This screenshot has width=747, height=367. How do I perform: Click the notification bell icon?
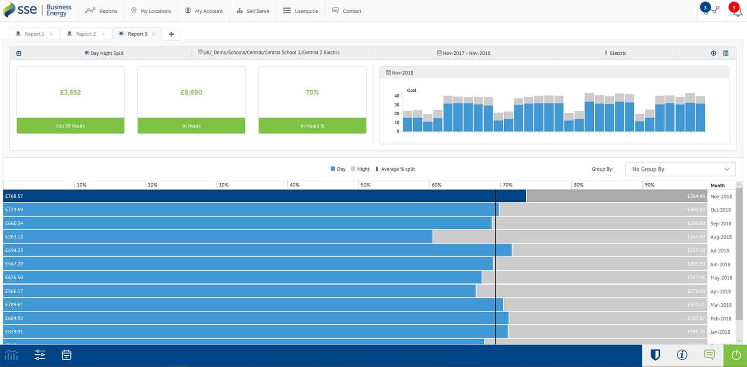[737, 12]
